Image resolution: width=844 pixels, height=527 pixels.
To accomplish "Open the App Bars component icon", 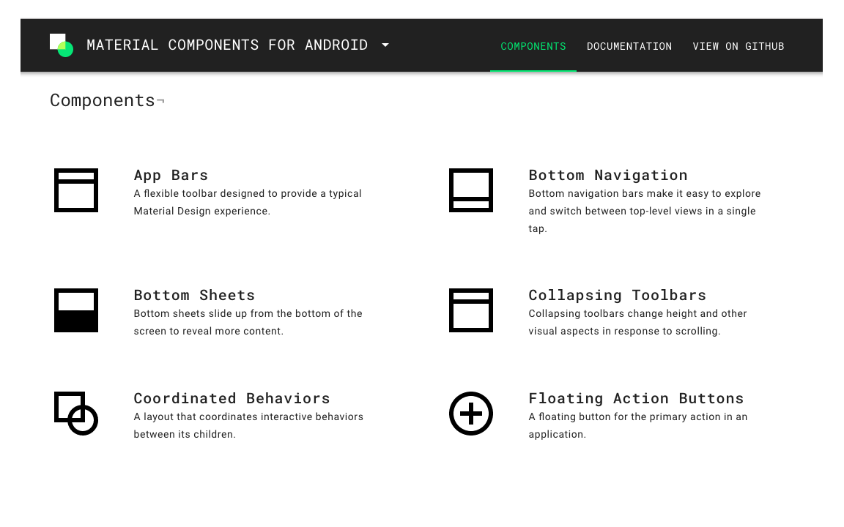I will [x=76, y=190].
